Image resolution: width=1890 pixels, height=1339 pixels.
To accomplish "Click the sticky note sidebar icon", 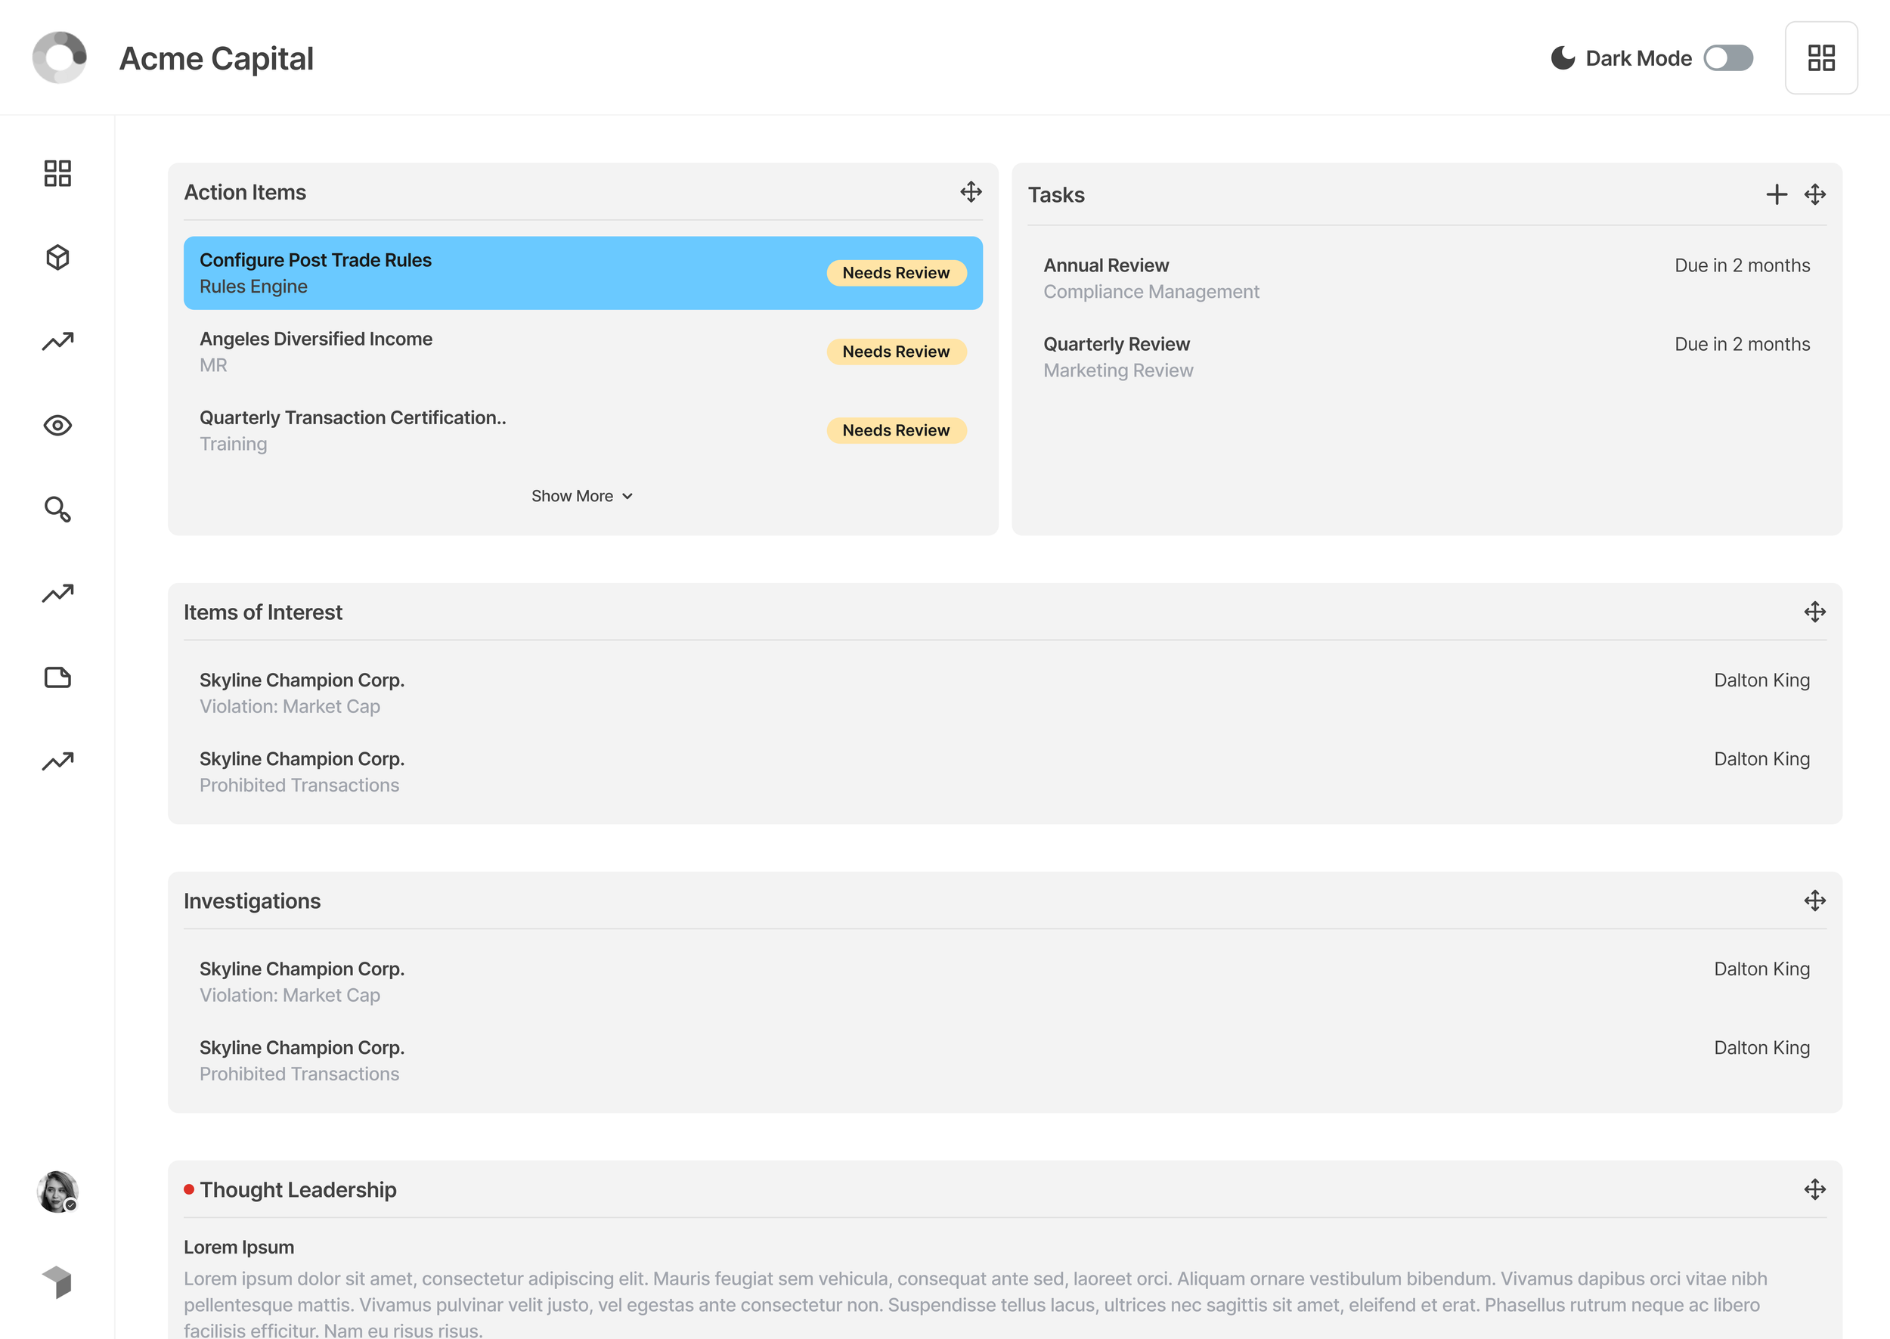I will 57,677.
